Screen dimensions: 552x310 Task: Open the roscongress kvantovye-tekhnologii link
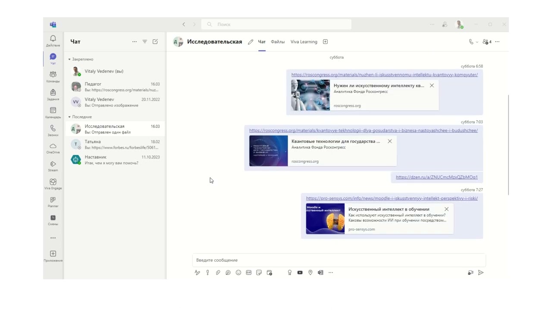click(x=363, y=130)
